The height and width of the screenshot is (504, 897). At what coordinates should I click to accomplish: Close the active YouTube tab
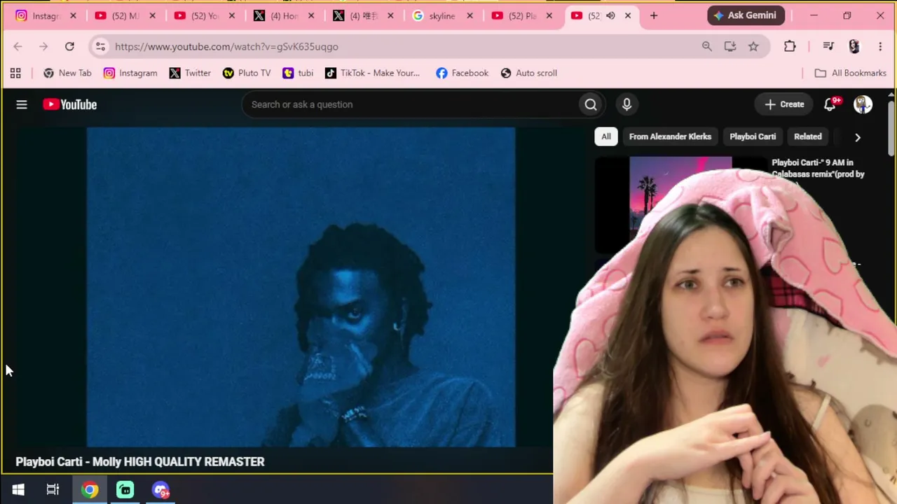628,15
